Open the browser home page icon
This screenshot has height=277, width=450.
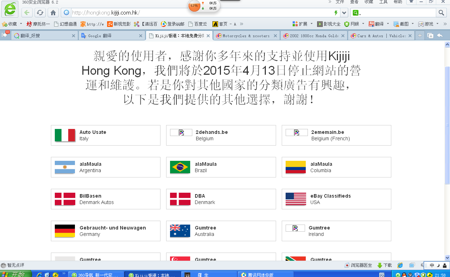point(53,13)
